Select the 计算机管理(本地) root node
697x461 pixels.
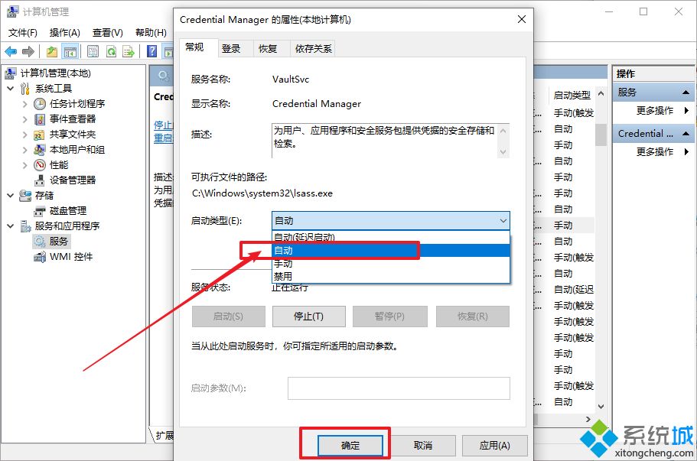56,73
